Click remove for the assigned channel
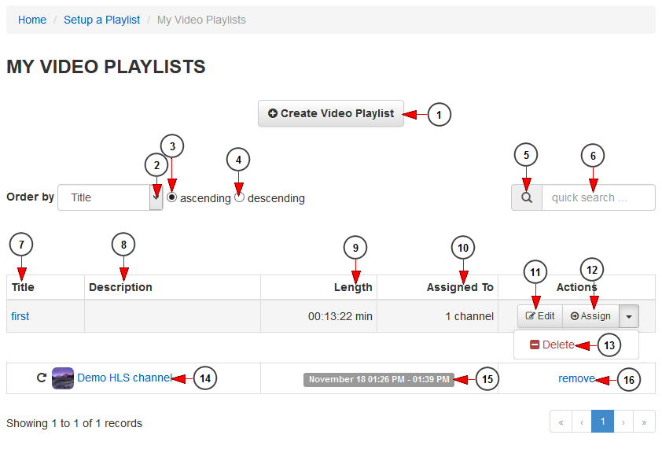662x457 pixels. [x=576, y=378]
